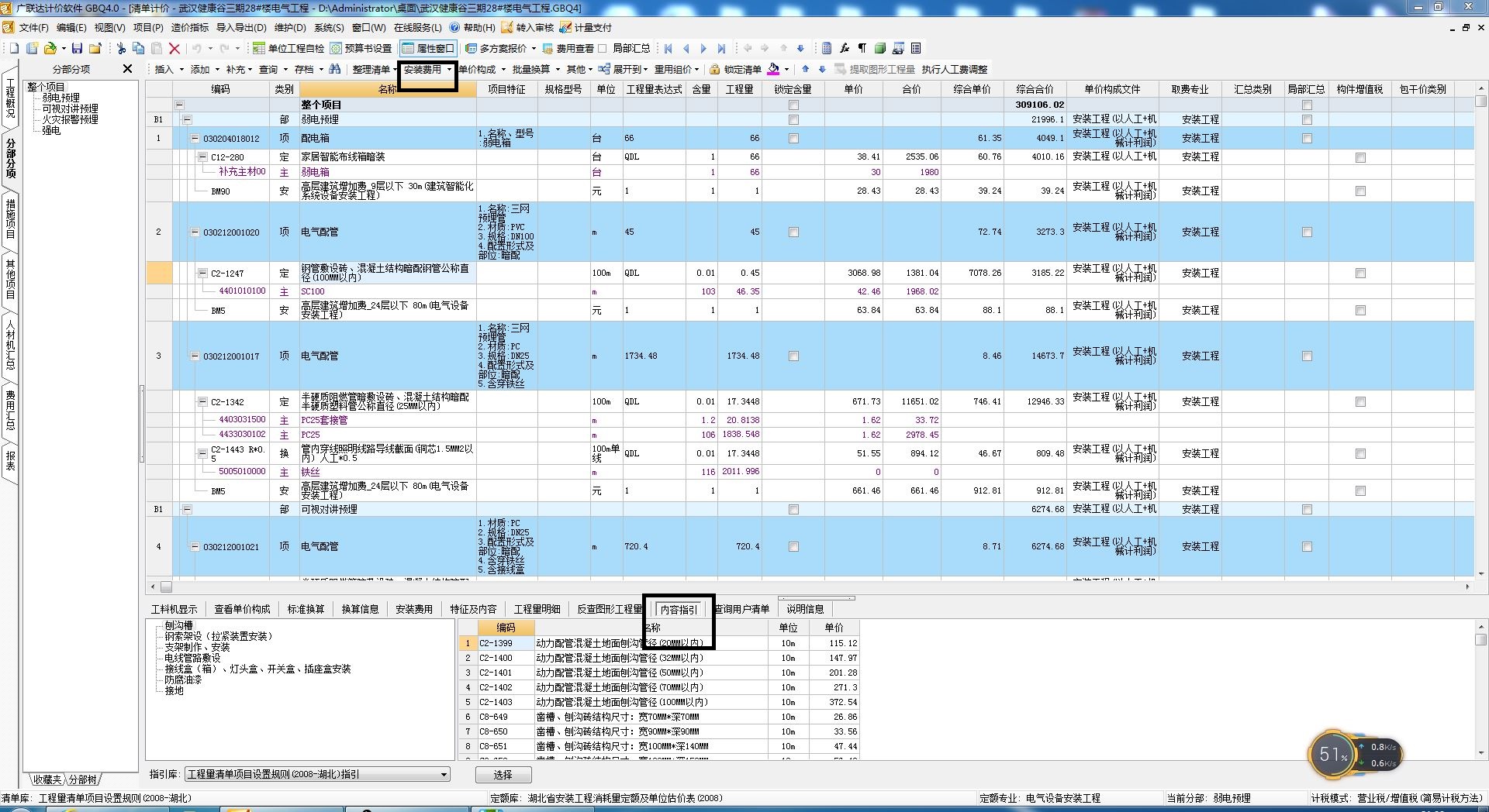The height and width of the screenshot is (812, 1489).
Task: Click the table search binoculars icon
Action: [898, 48]
